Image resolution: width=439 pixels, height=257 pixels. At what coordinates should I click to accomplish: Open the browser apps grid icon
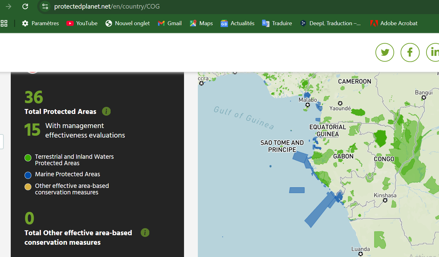(4, 23)
